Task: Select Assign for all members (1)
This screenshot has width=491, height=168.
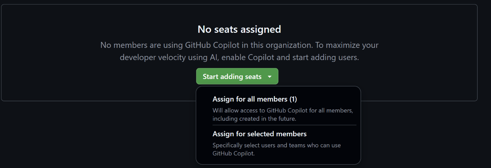Action: [255, 99]
